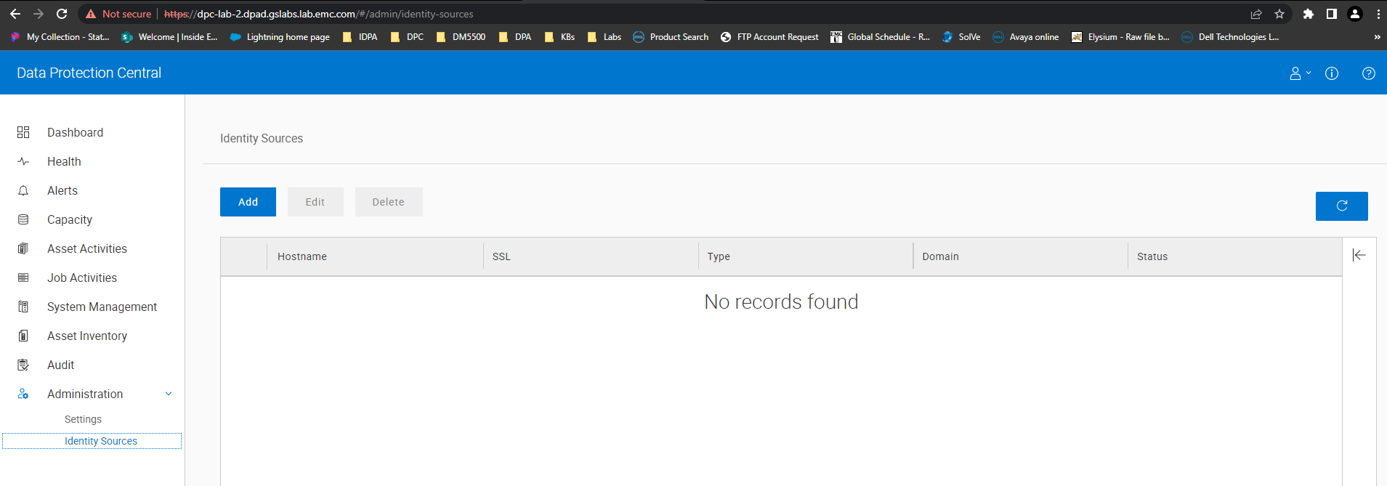Click the Delete button

(389, 202)
